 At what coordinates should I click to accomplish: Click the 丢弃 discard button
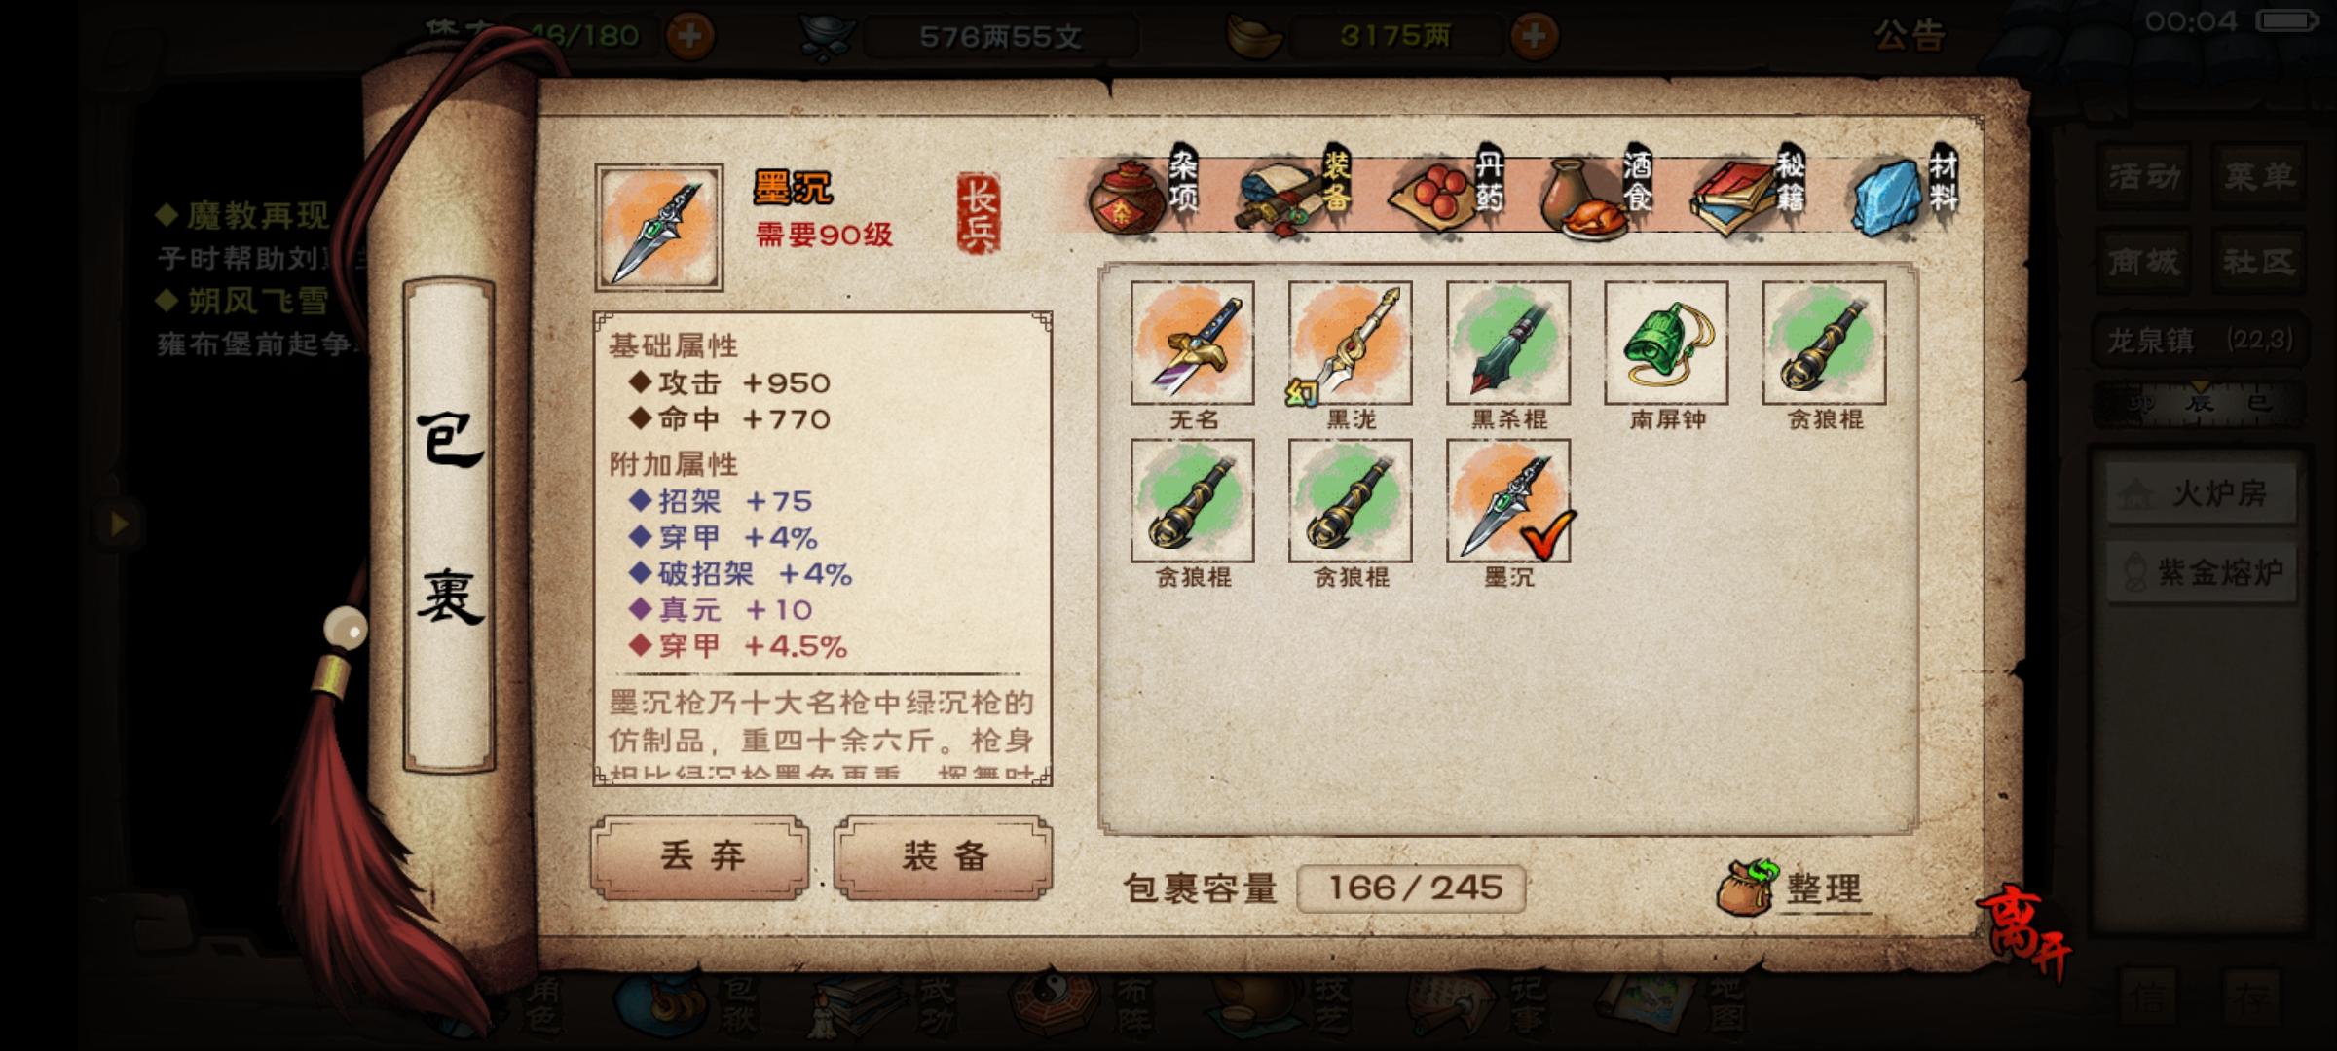701,856
